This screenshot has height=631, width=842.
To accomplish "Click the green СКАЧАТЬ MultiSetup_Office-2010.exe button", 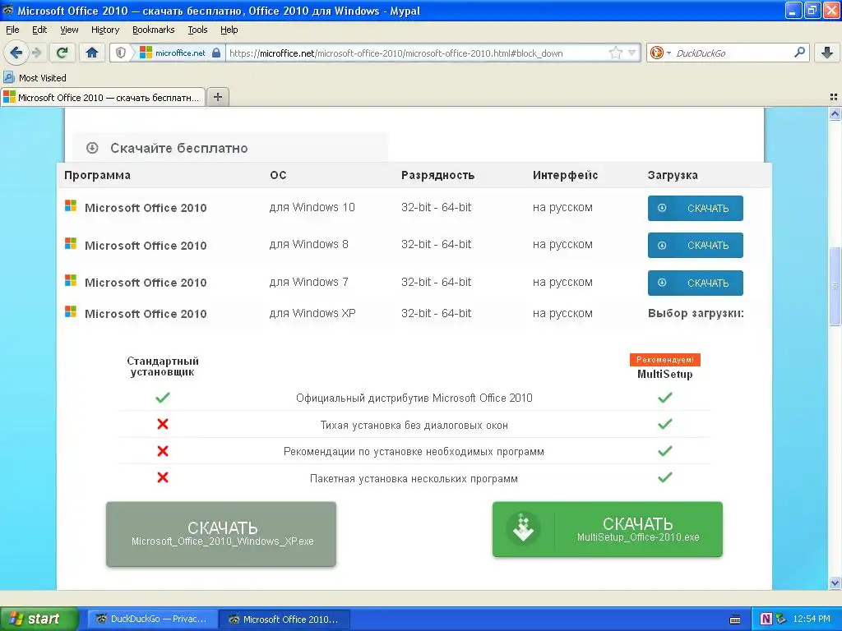I will click(608, 529).
